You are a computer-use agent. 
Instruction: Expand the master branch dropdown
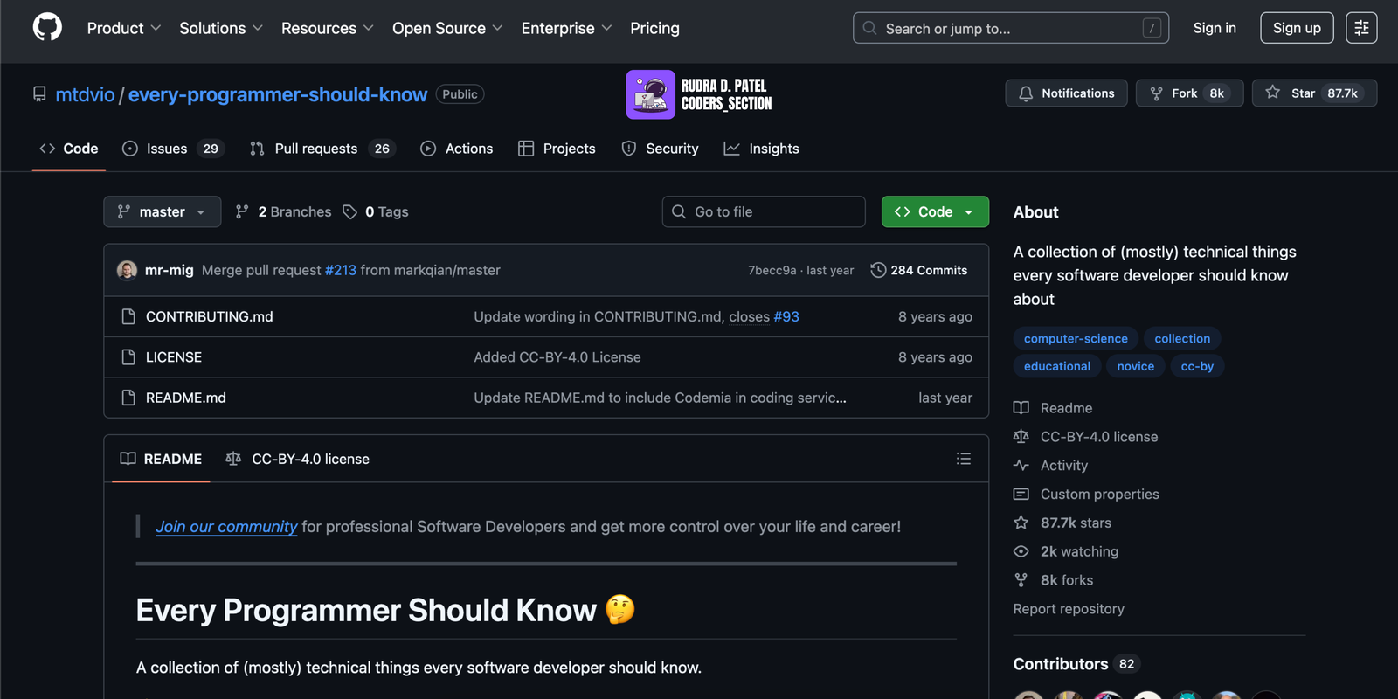162,211
